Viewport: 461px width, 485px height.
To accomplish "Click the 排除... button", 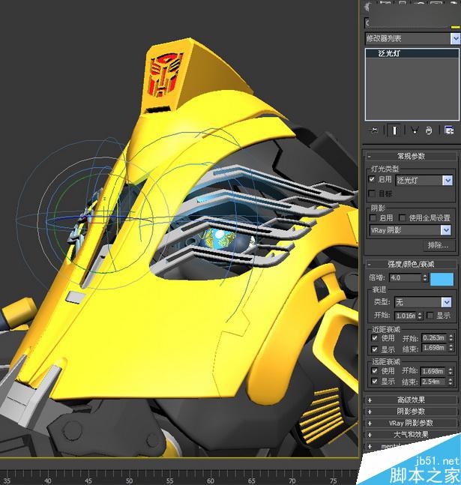I will pyautogui.click(x=438, y=245).
